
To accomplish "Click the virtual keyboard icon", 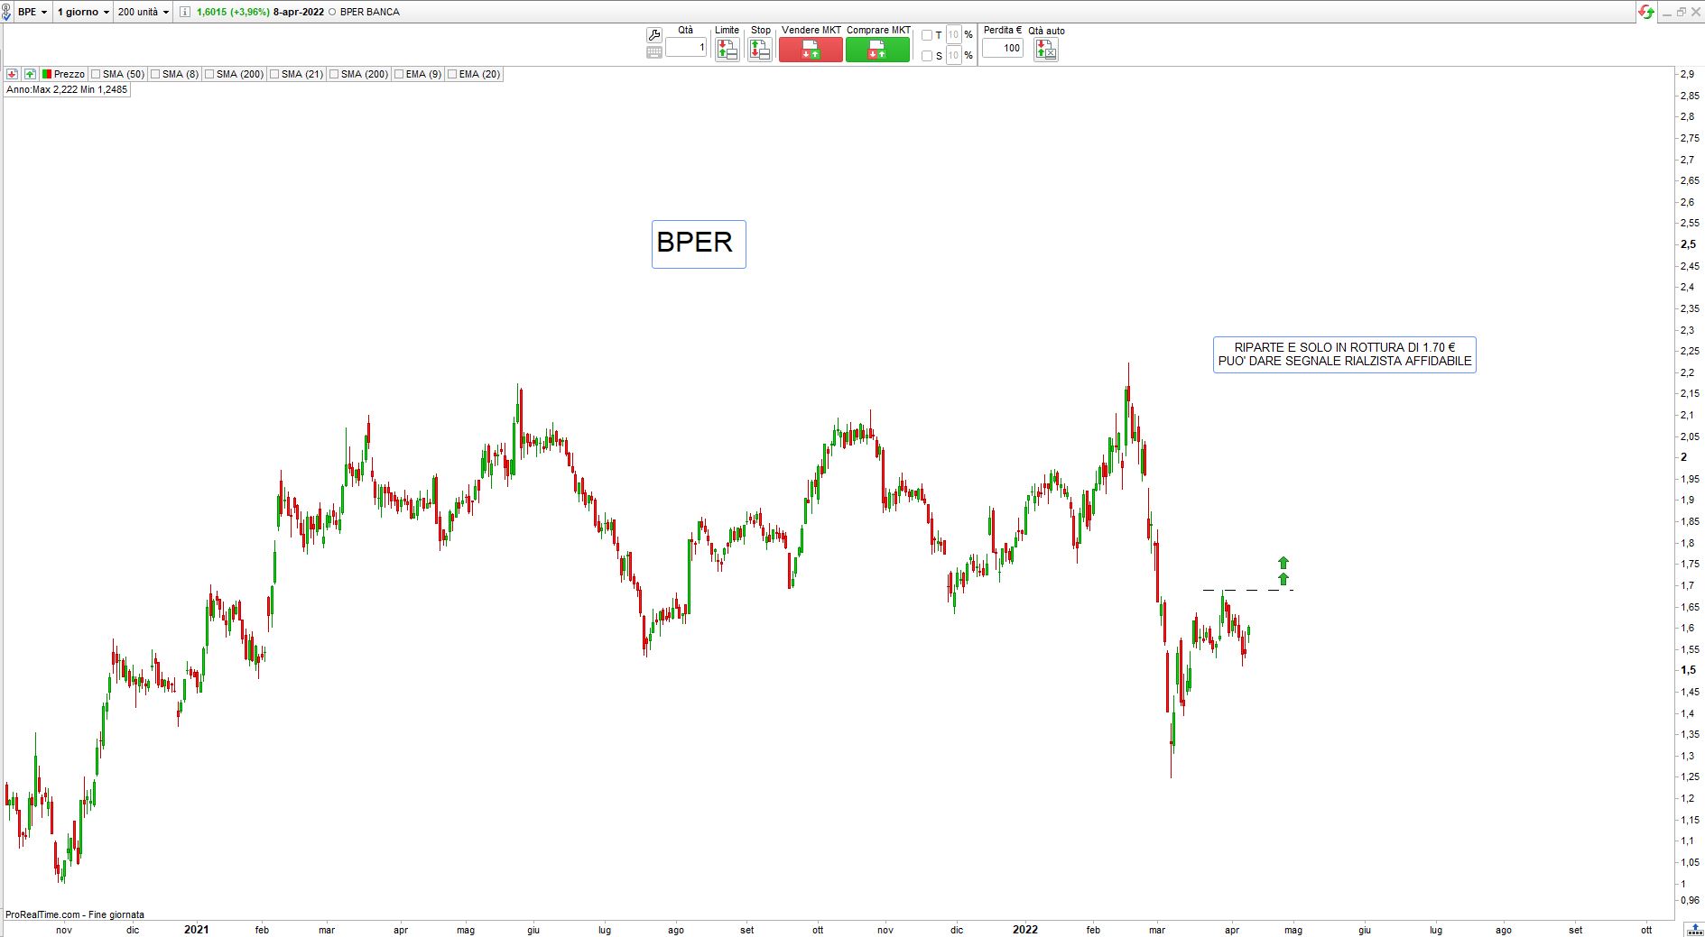I will pos(654,52).
